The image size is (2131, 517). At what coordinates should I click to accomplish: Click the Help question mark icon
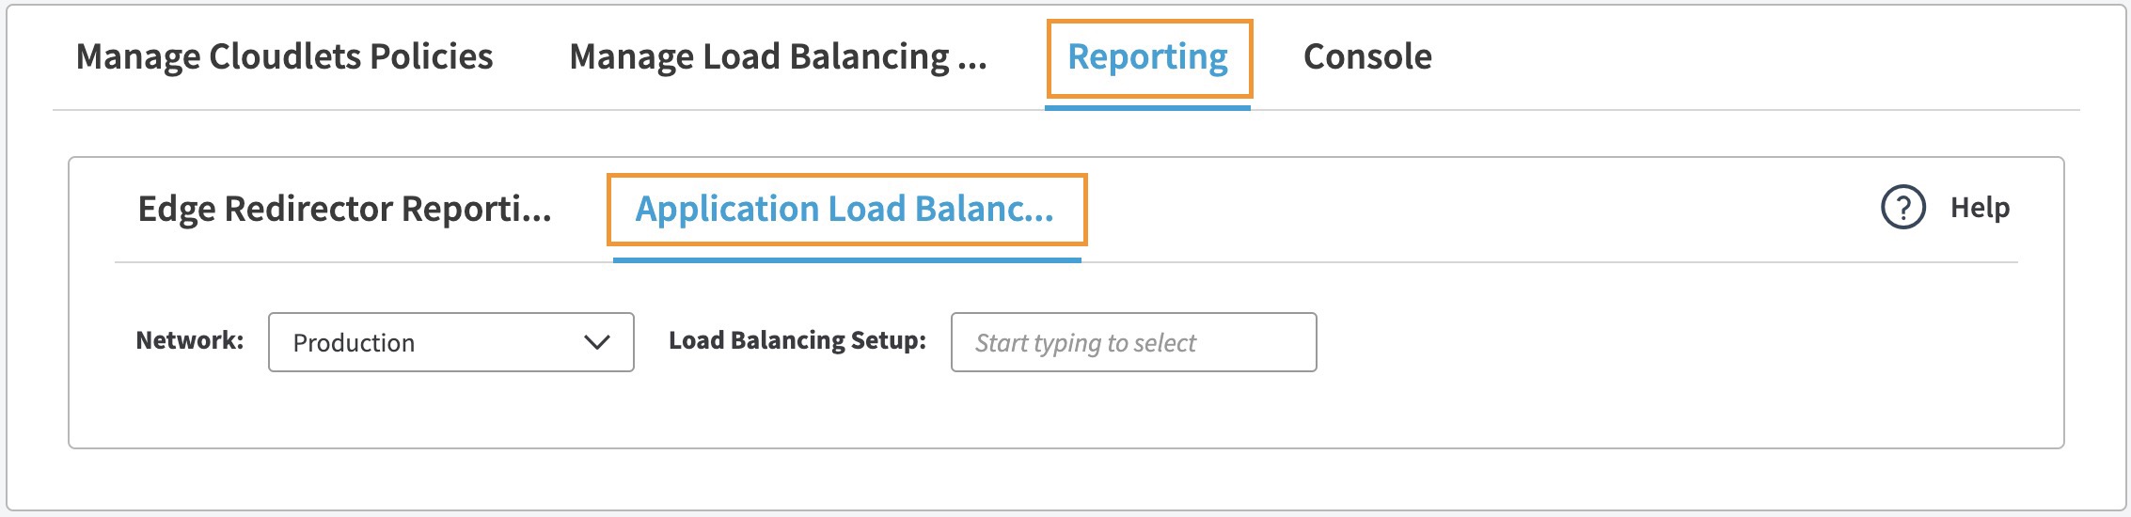[x=1902, y=208]
